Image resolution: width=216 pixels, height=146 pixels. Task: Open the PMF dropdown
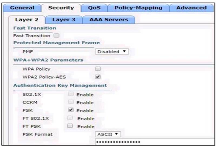tap(112, 51)
